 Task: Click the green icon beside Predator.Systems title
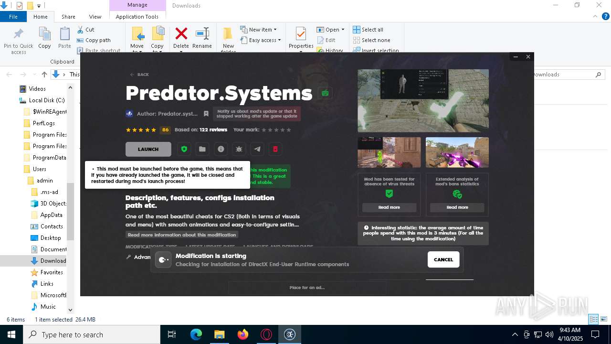click(325, 93)
